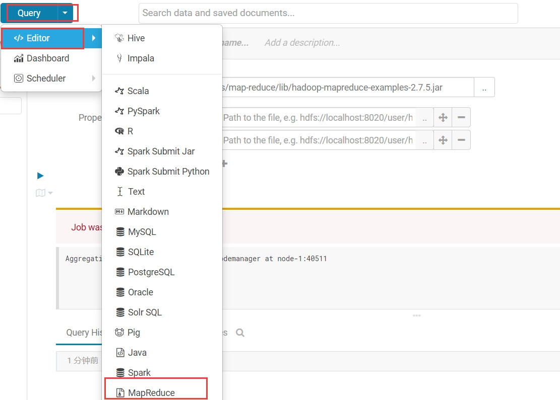Click the Add a description field
Screen dimensions: 560x400
302,43
